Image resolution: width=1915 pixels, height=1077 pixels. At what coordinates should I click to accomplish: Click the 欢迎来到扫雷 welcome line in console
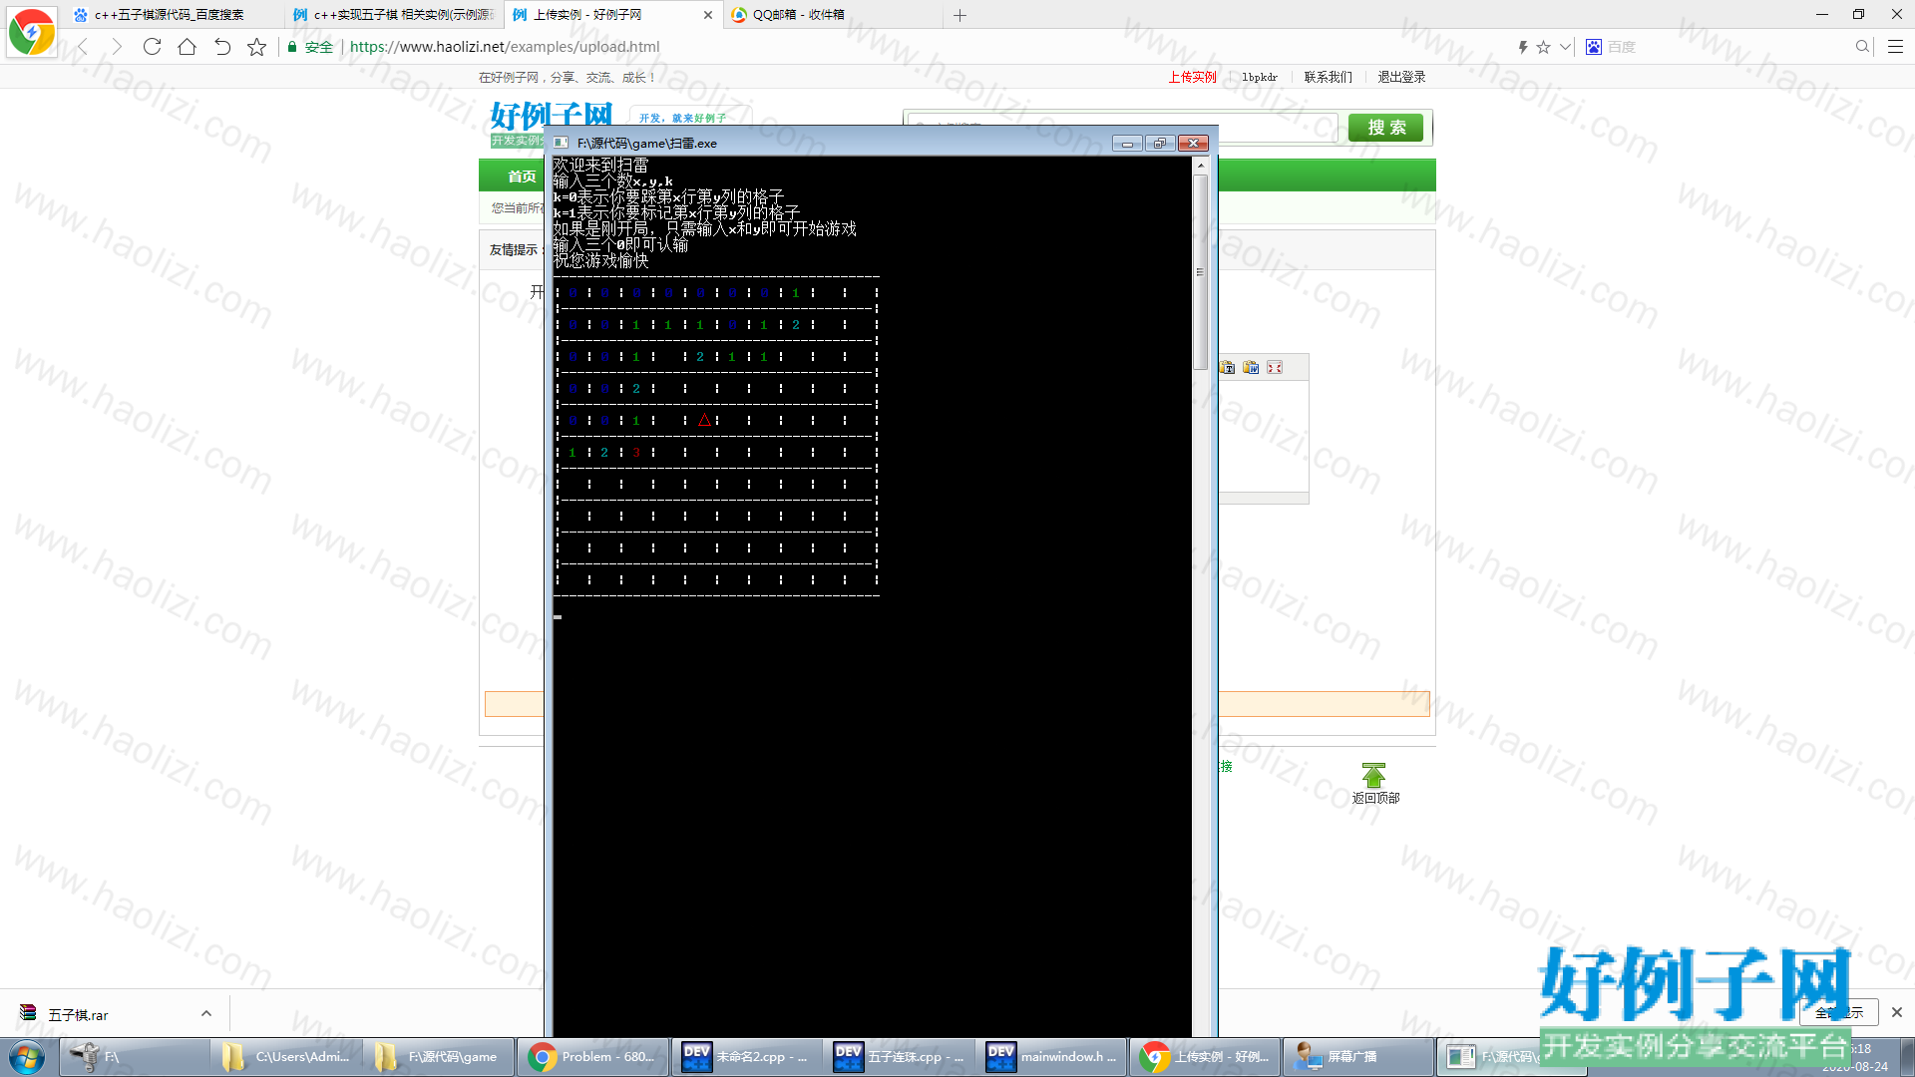click(x=600, y=166)
